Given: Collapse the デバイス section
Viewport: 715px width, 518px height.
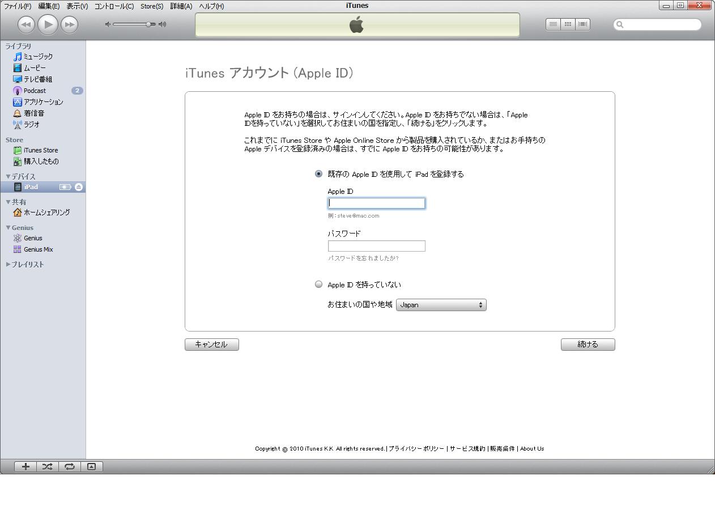Looking at the screenshot, I should click(8, 176).
